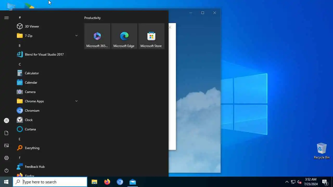Screen dimensions: 333x187
Task: Click the 'C' letter header
Action: click(x=20, y=64)
